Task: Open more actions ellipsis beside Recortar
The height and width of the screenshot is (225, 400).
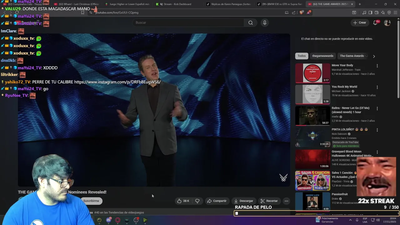Action: [x=286, y=201]
